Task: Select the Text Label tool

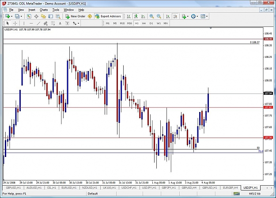Action: coord(67,23)
